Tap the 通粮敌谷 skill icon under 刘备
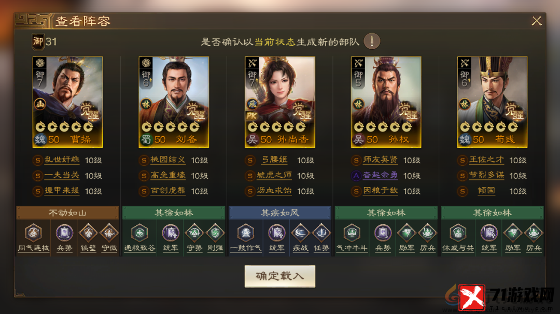Image resolution: width=560 pixels, height=314 pixels. point(139,233)
